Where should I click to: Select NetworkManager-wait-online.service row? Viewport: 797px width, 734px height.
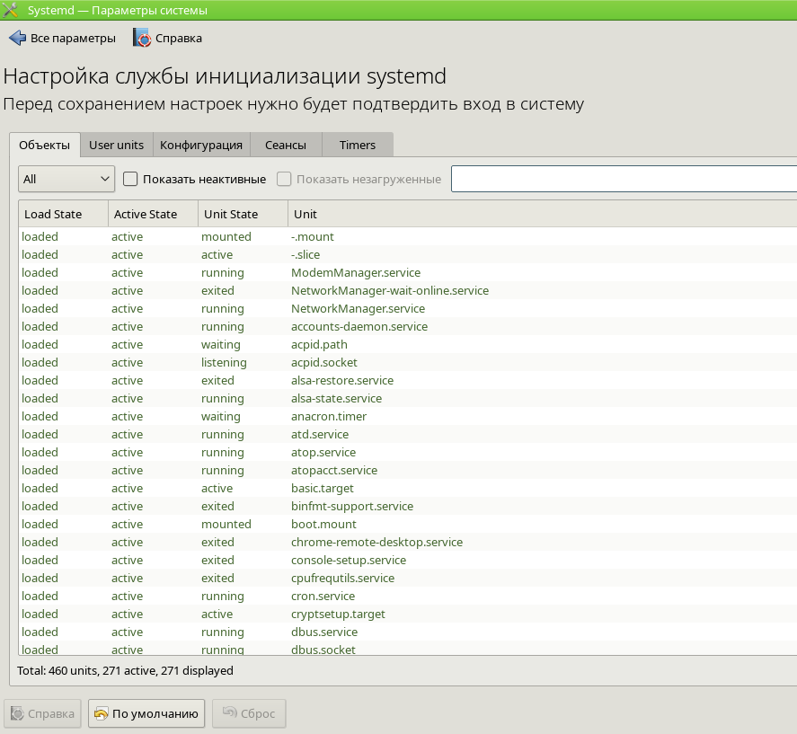tap(408, 290)
